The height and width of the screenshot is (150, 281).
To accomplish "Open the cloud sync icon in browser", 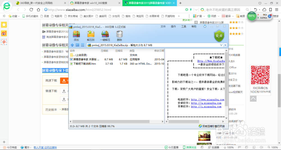I will pos(264,10).
